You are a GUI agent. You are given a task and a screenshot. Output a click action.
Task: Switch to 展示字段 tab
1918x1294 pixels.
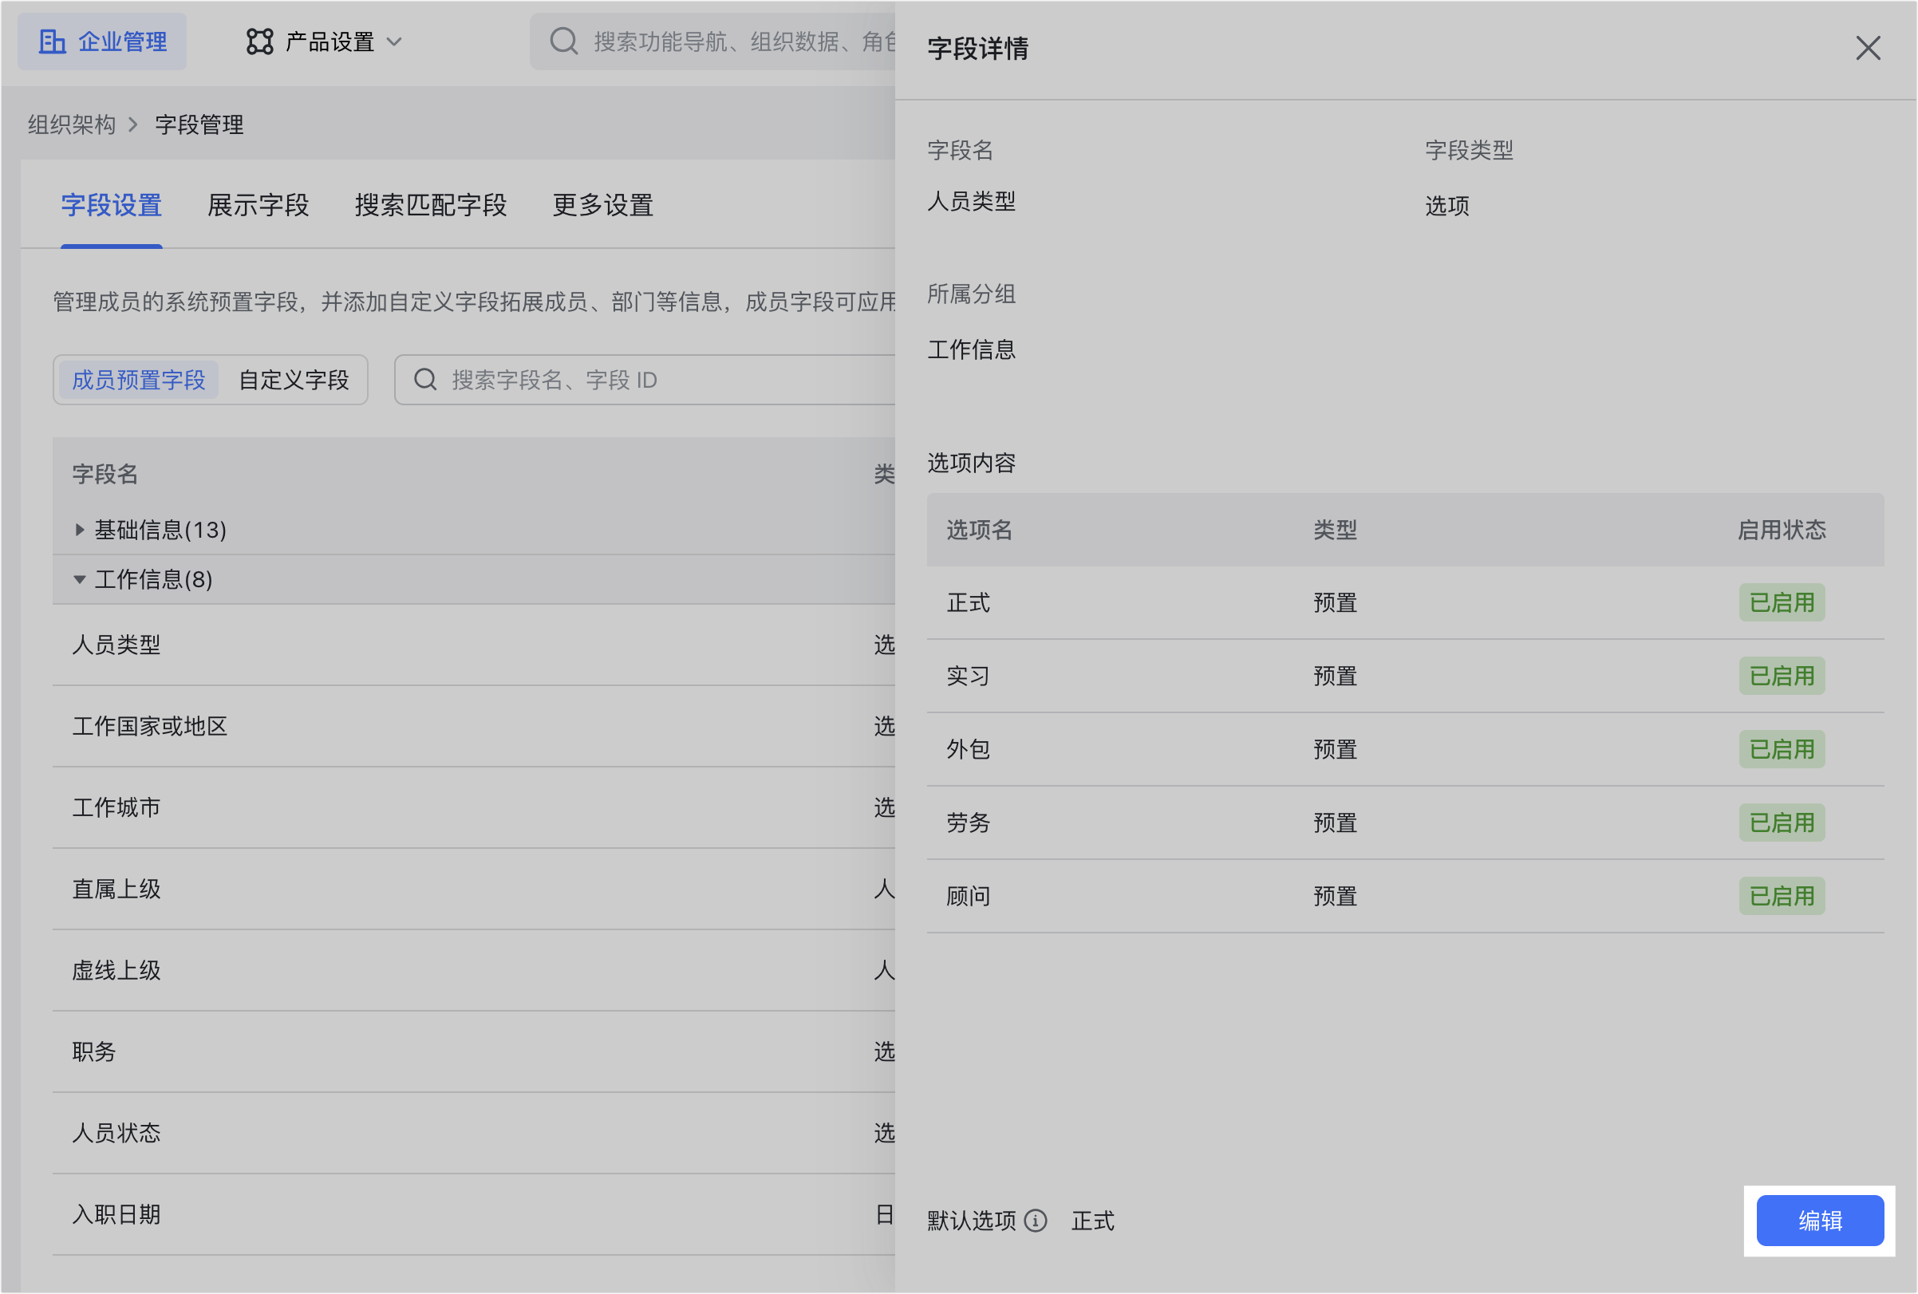coord(258,206)
